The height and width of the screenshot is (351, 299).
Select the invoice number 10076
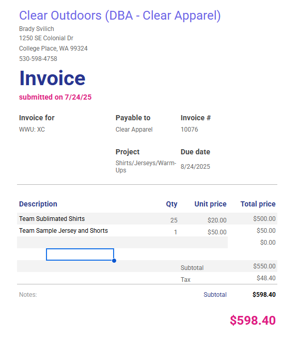[x=189, y=130]
